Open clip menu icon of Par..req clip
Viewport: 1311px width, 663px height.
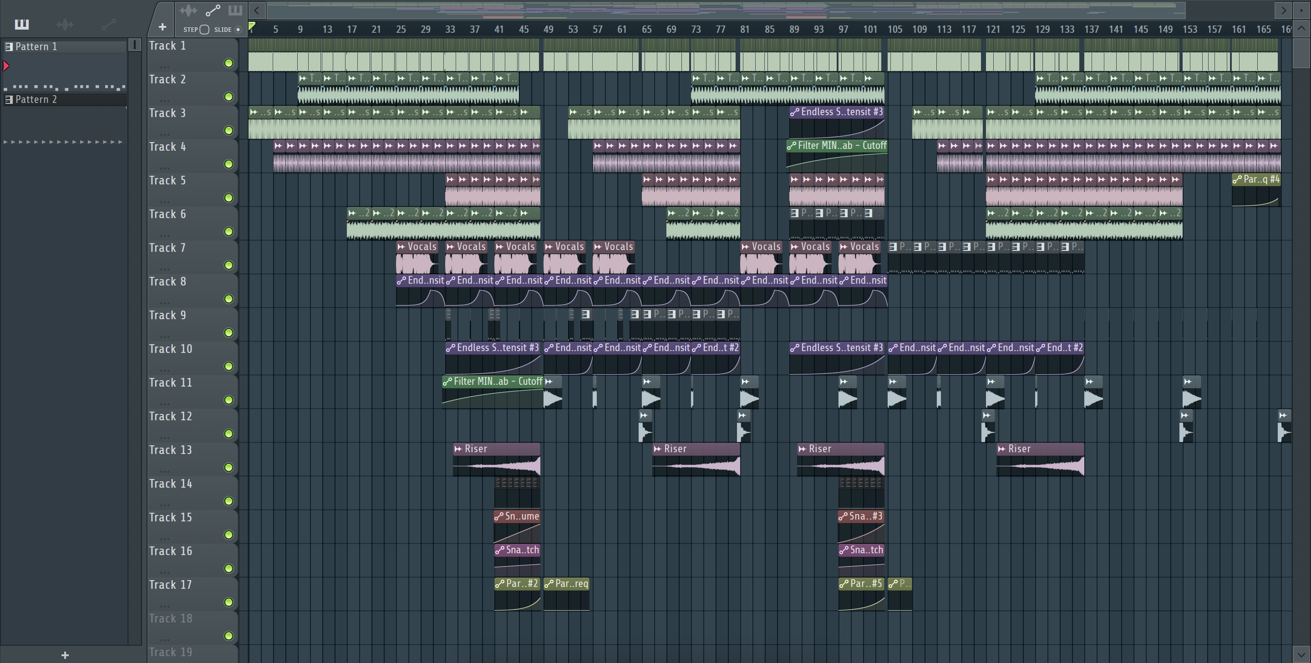tap(549, 584)
